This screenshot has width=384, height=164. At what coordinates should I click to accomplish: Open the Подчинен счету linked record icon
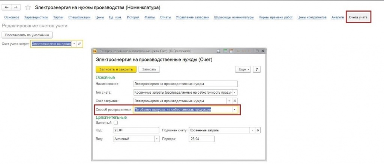[258, 130]
